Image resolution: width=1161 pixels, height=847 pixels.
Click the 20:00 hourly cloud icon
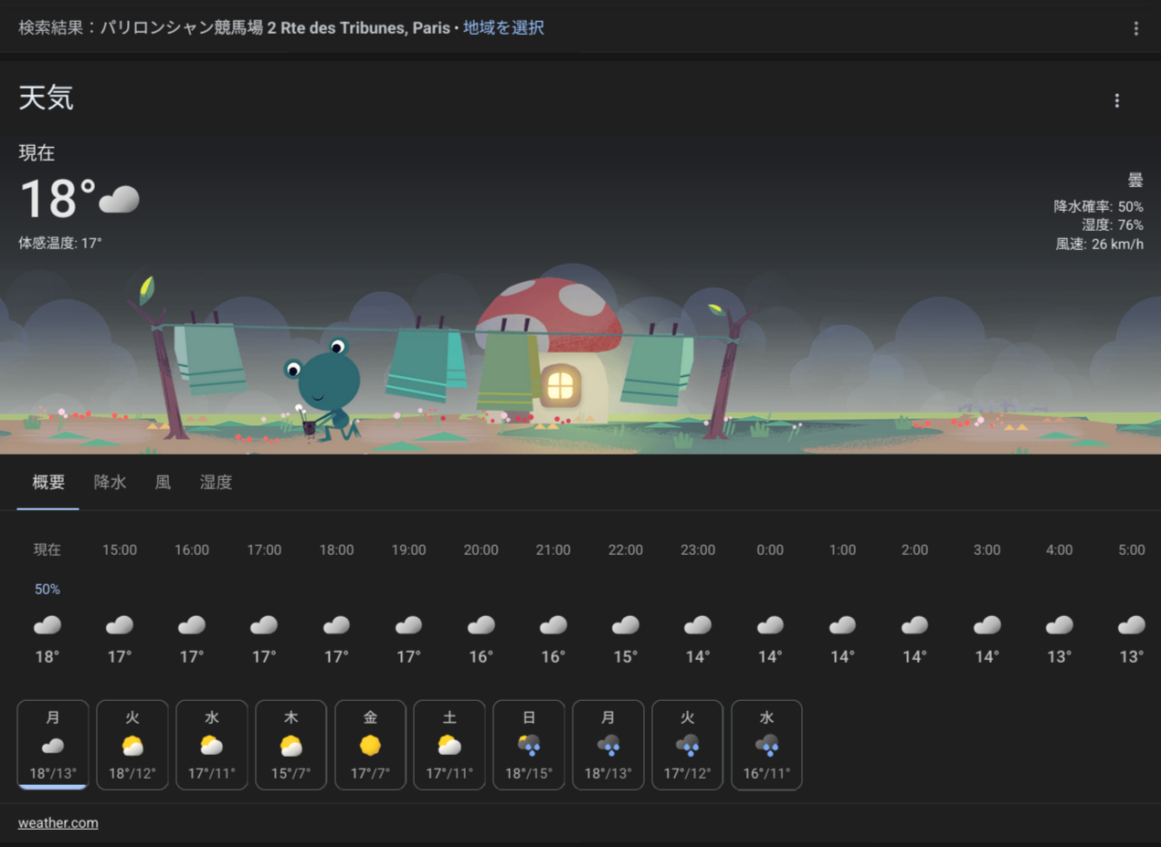click(x=480, y=625)
